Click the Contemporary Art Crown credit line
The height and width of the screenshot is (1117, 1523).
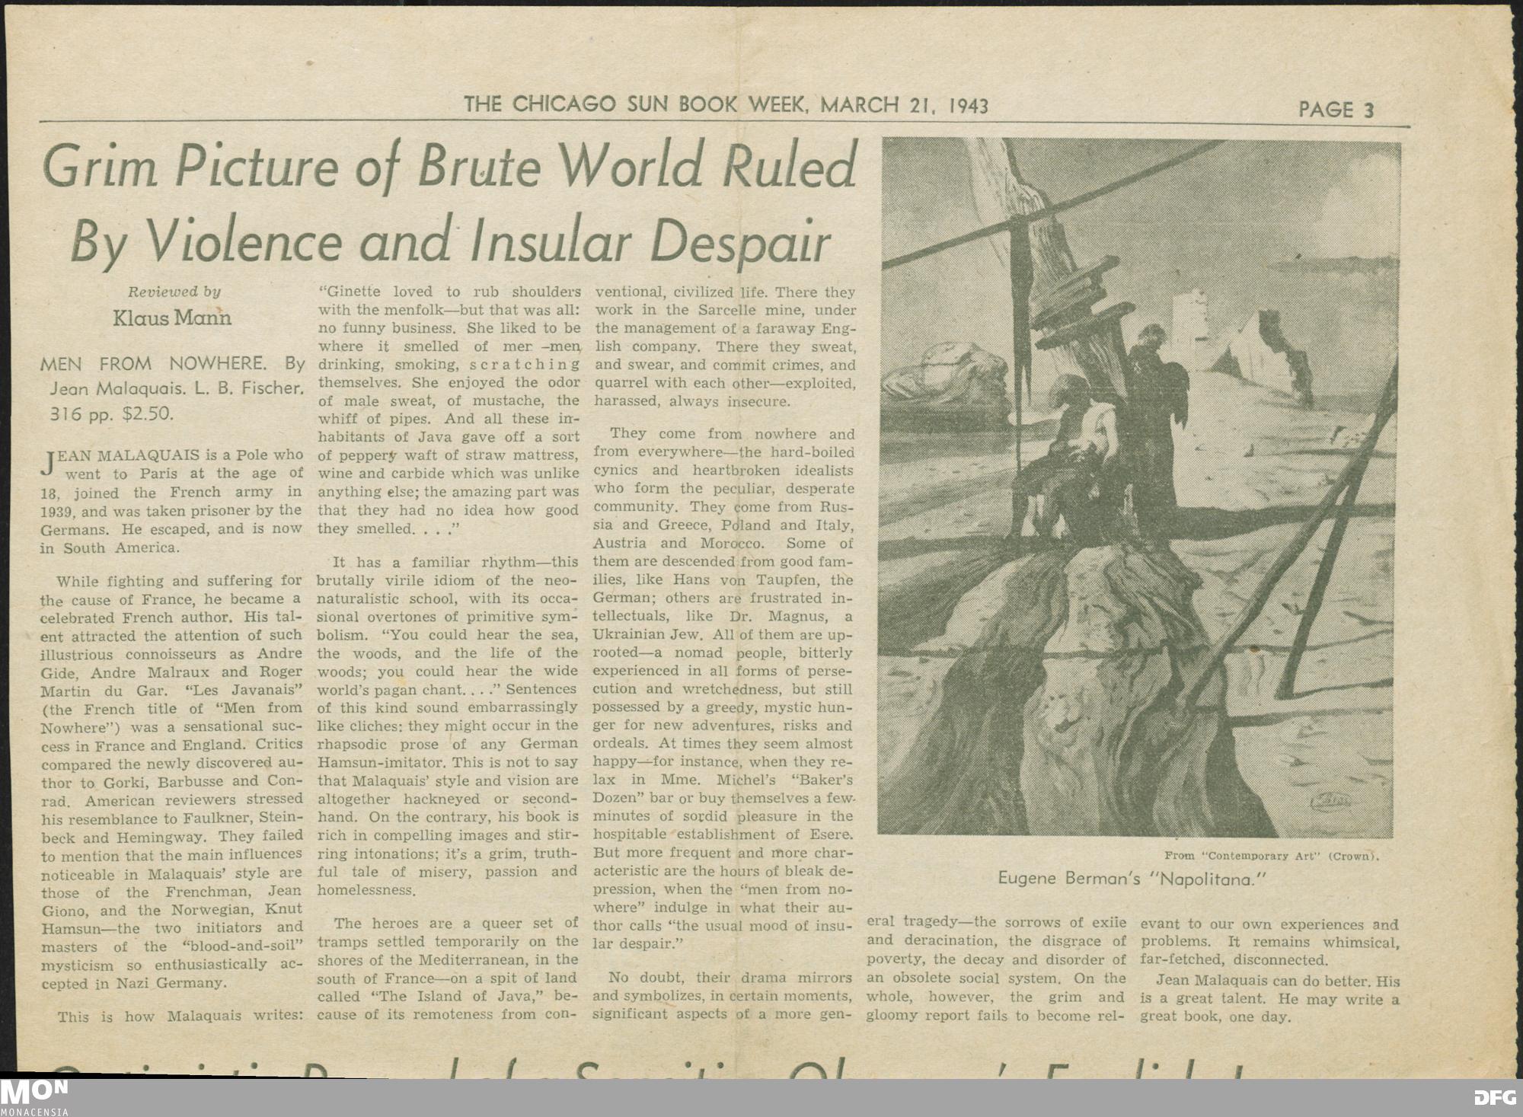(x=1272, y=856)
